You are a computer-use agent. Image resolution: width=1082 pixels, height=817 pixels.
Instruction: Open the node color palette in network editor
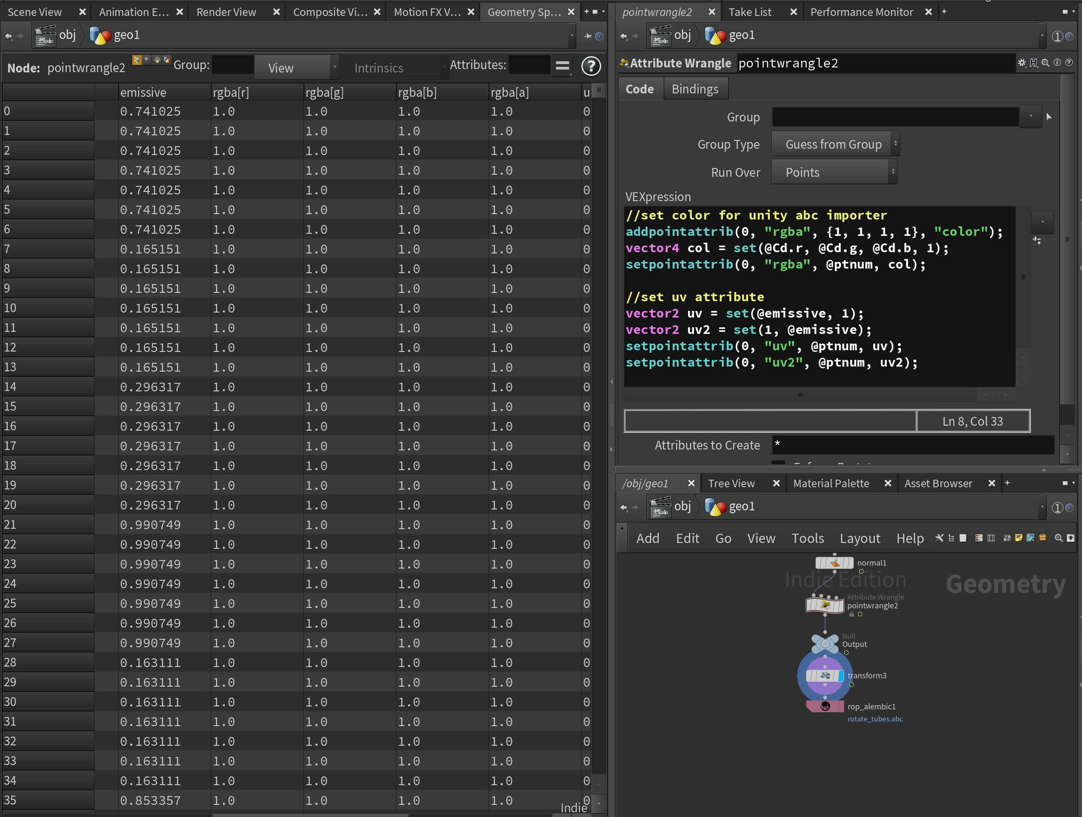[x=979, y=538]
